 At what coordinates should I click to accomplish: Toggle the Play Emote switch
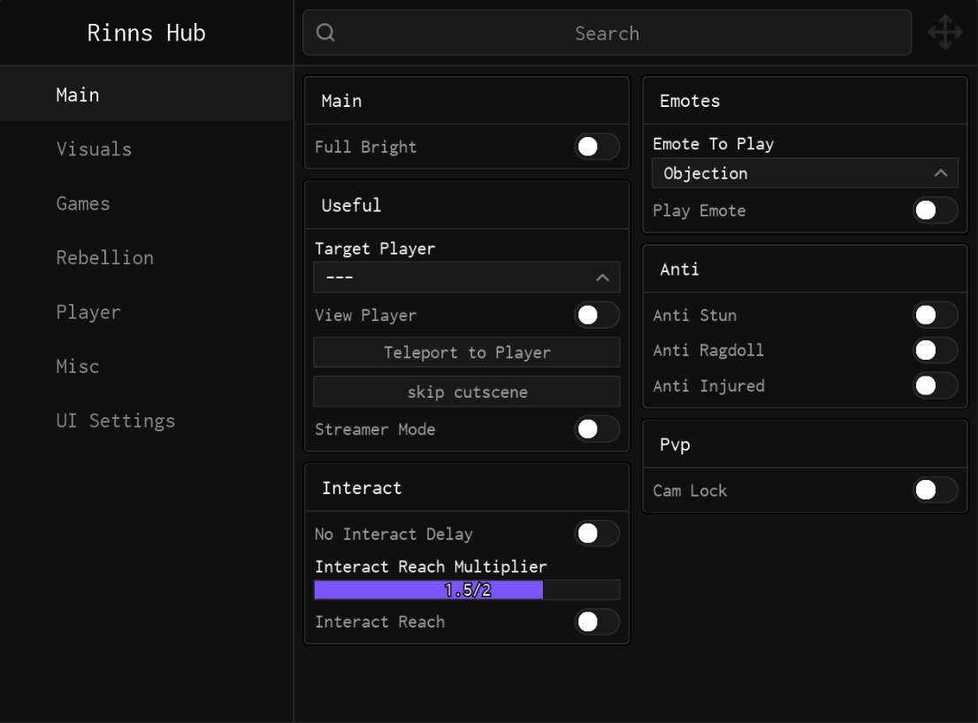point(935,210)
